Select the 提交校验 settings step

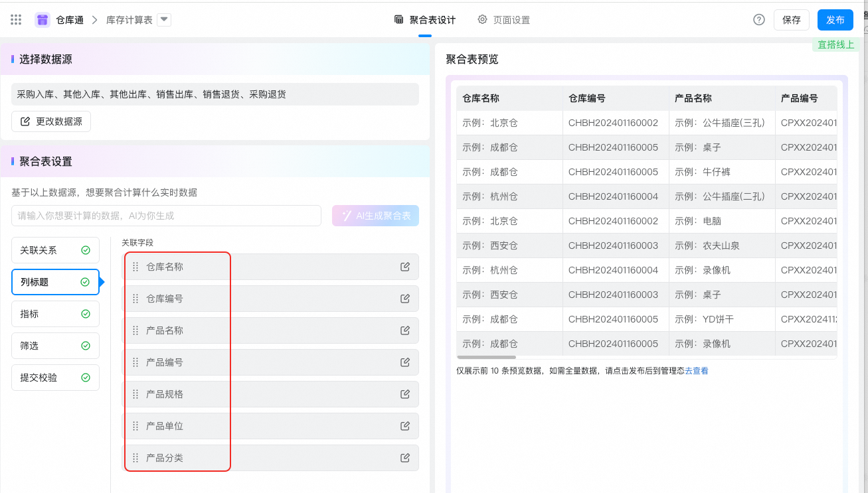55,378
